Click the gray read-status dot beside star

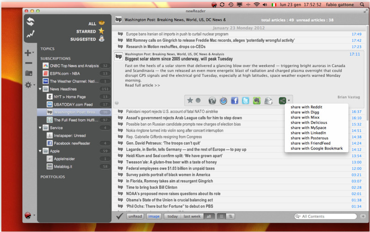click(198, 100)
